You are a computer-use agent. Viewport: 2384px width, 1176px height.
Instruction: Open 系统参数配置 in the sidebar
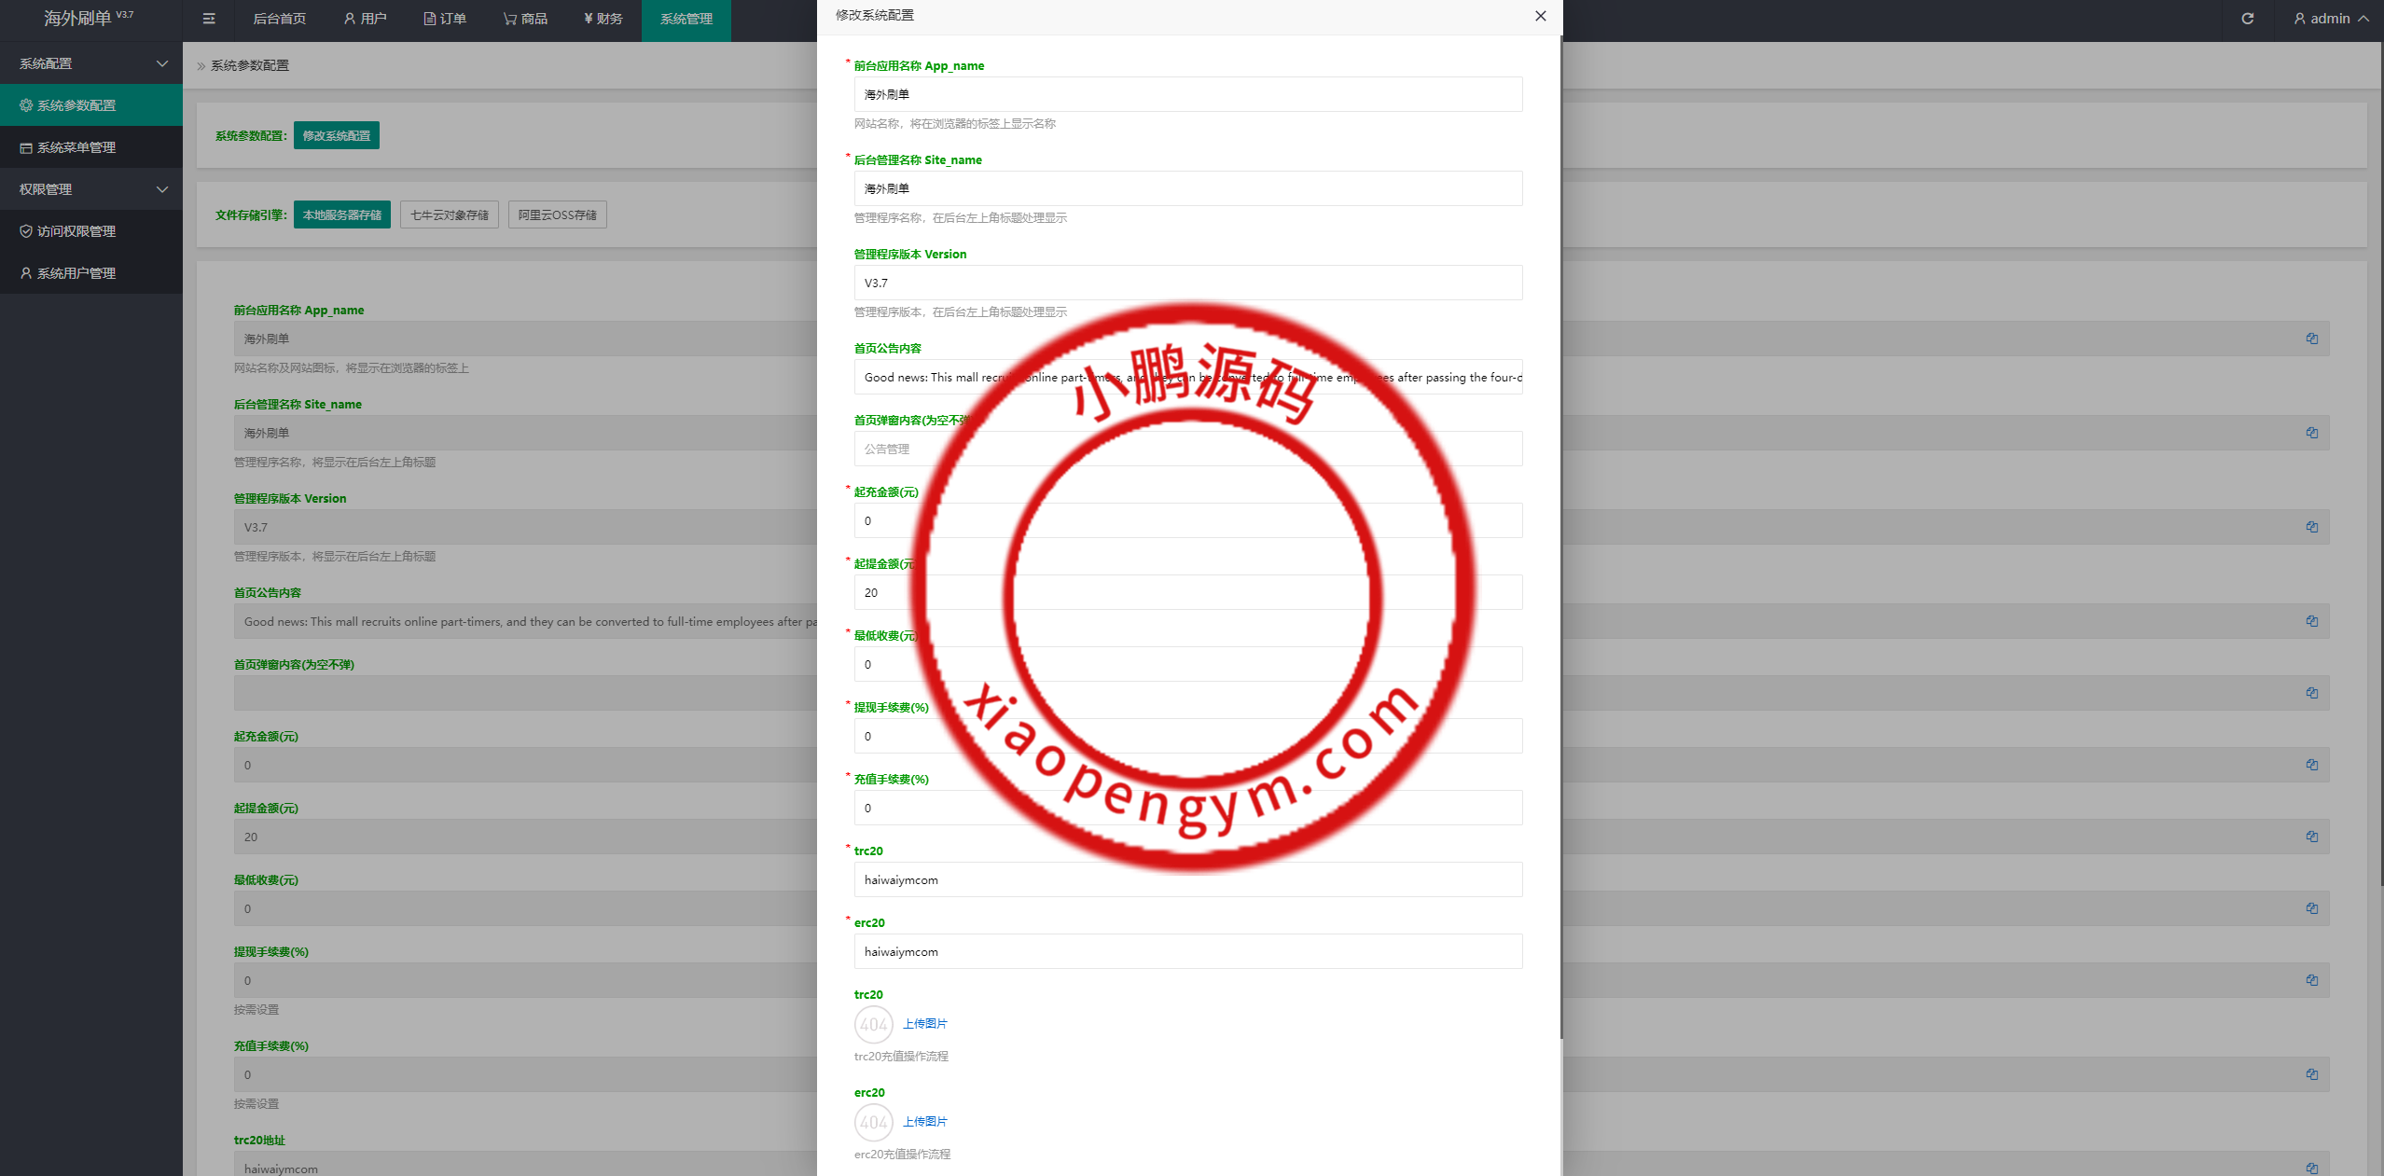coord(91,105)
